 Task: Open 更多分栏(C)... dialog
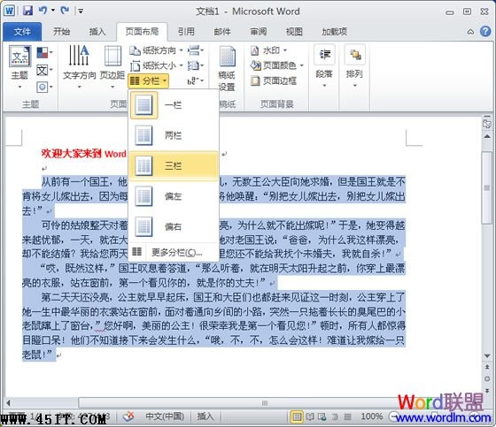[x=174, y=252]
